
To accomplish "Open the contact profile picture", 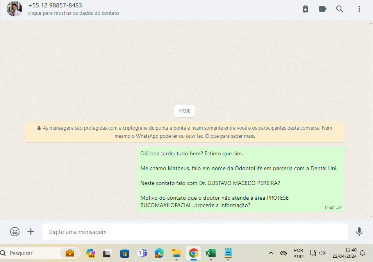I will click(14, 9).
